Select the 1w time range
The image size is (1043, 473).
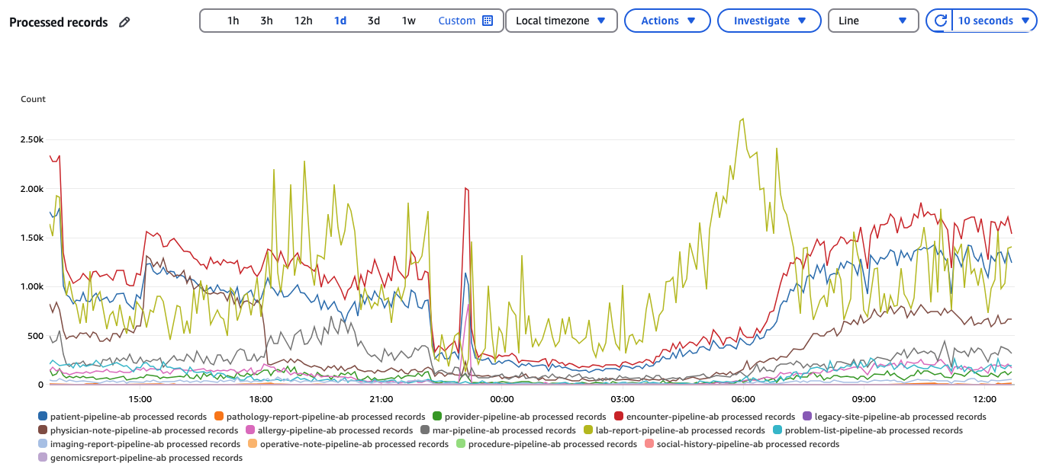coord(408,21)
